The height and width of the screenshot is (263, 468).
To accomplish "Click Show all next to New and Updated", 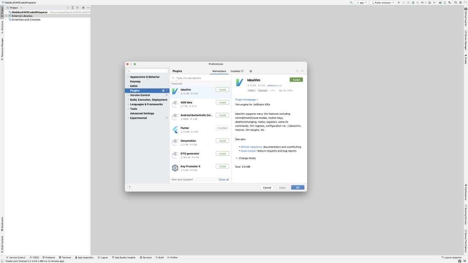I will point(223,180).
